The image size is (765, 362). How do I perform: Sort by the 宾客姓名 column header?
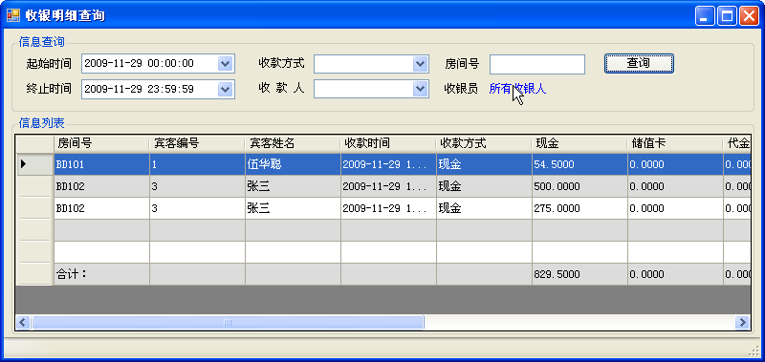point(293,143)
